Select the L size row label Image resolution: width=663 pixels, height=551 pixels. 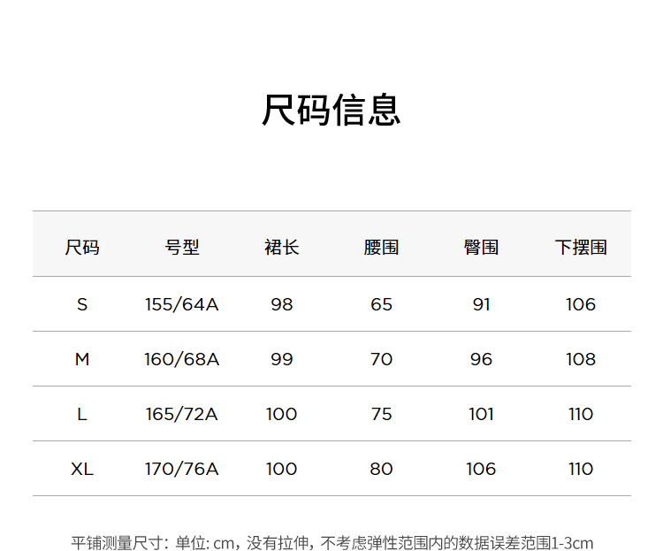click(x=82, y=414)
